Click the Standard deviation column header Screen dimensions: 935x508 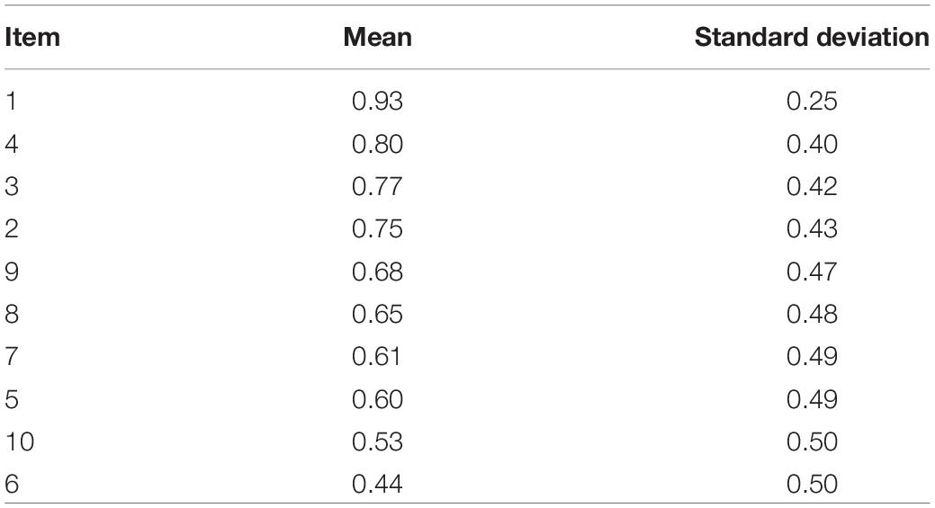click(812, 38)
